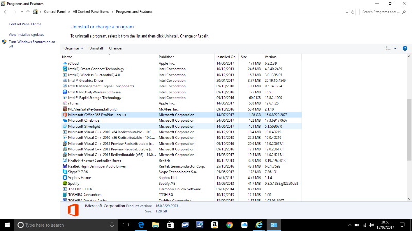Open Amazon app from the taskbar
This screenshot has height=231, width=412.
215,225
